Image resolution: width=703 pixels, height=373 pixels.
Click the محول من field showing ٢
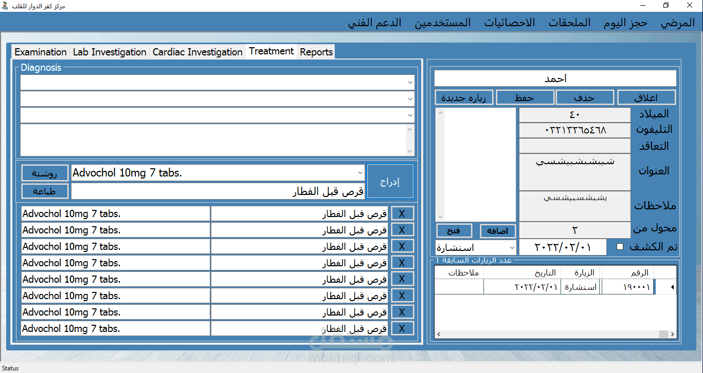coord(575,230)
